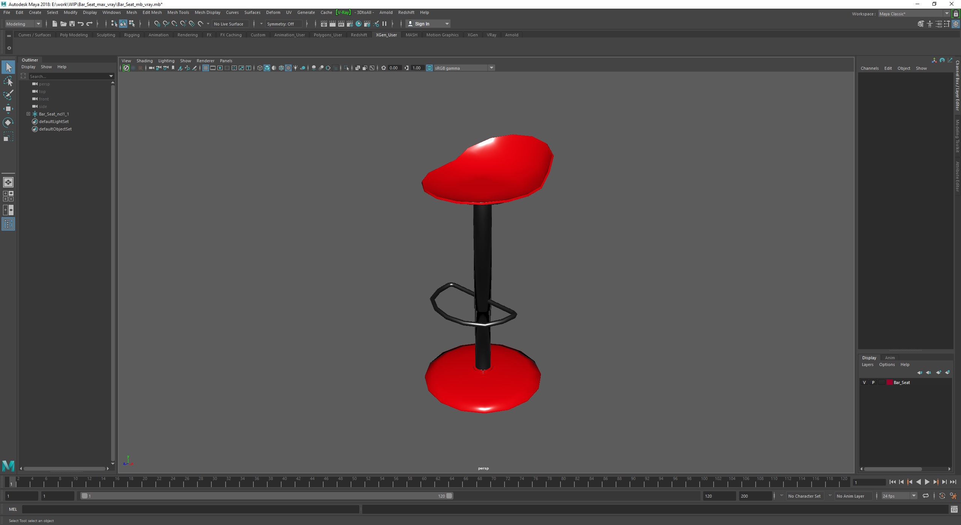
Task: Open the sRGB gamma view transform dropdown
Action: pyautogui.click(x=465, y=68)
